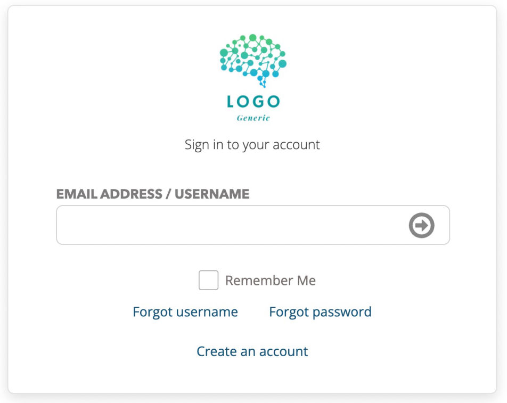Reset password using the Forgot password link
The width and height of the screenshot is (507, 403).
pyautogui.click(x=320, y=312)
